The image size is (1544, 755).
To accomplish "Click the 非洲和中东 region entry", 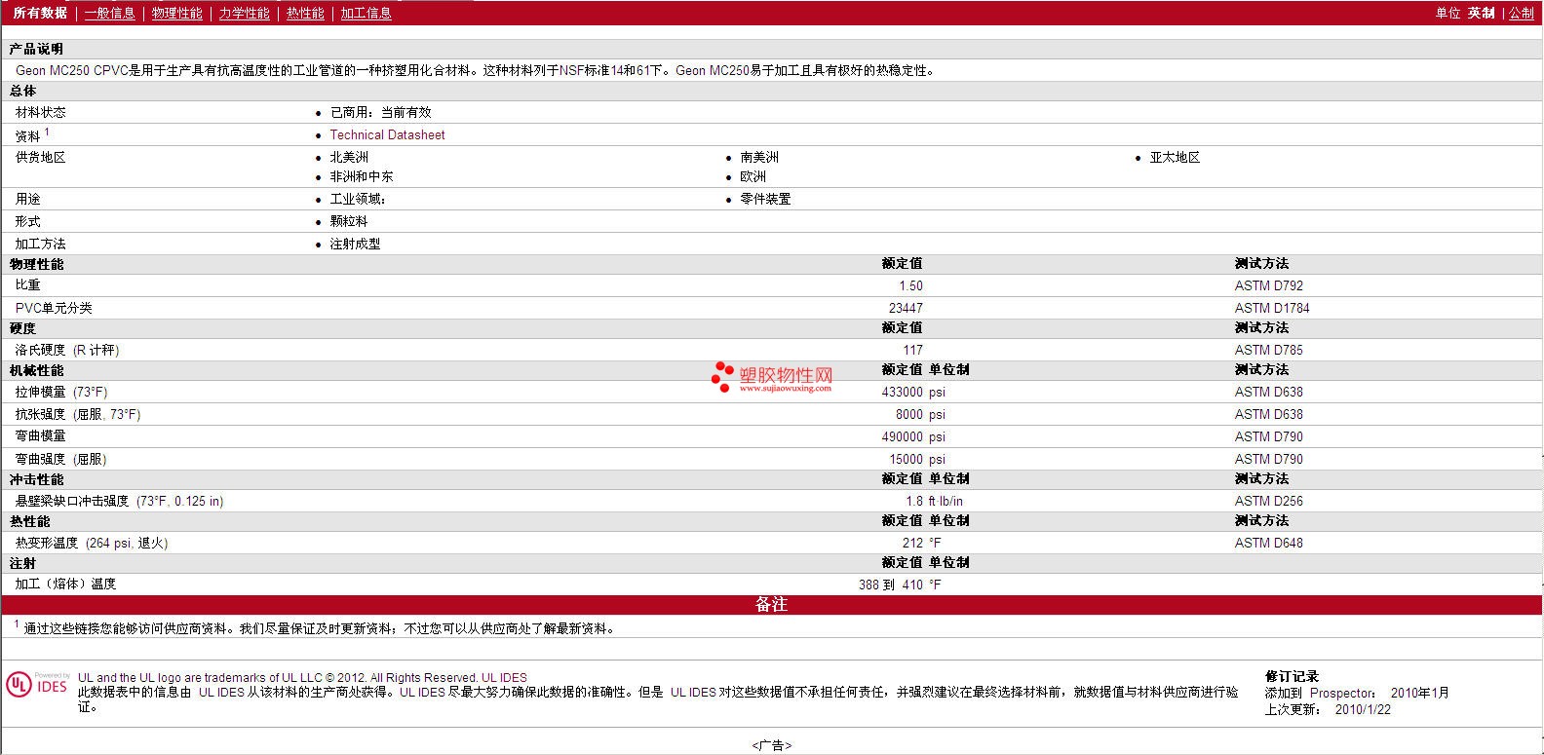I will pyautogui.click(x=362, y=176).
